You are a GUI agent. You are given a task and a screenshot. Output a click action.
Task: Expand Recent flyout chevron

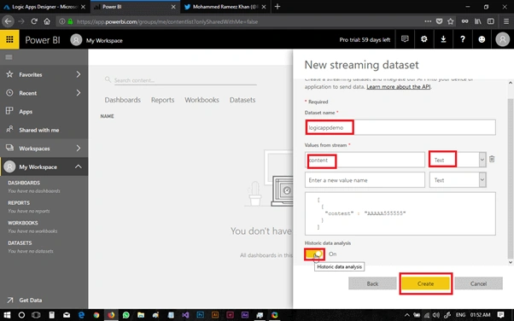79,93
